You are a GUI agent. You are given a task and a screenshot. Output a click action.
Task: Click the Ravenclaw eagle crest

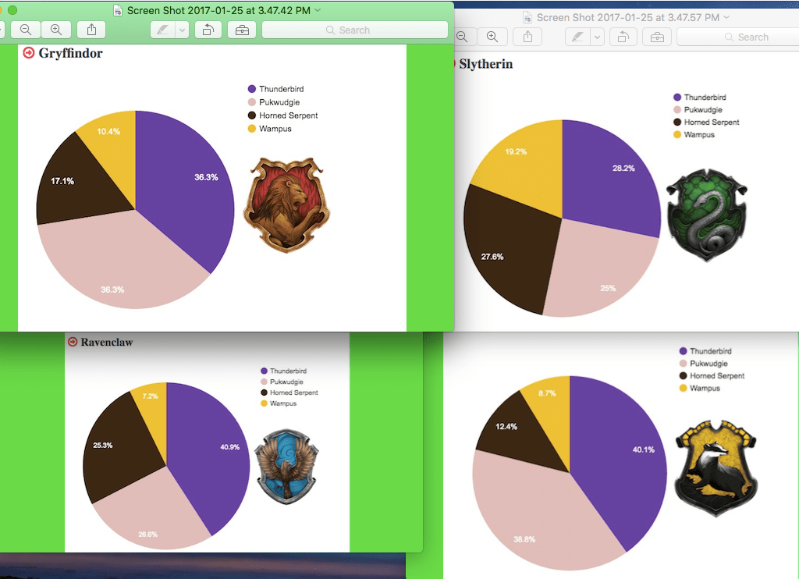tap(287, 467)
